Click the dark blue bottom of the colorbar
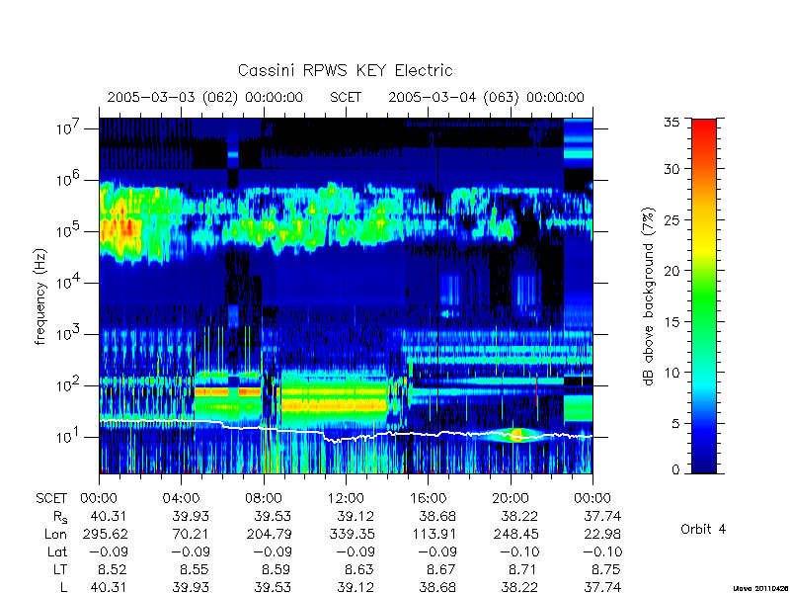 click(x=704, y=464)
